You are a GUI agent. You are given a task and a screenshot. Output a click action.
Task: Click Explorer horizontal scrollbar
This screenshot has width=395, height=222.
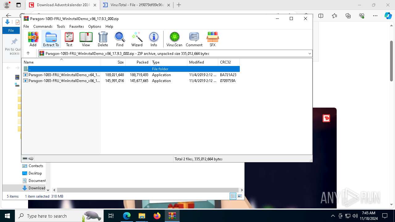pos(148,190)
